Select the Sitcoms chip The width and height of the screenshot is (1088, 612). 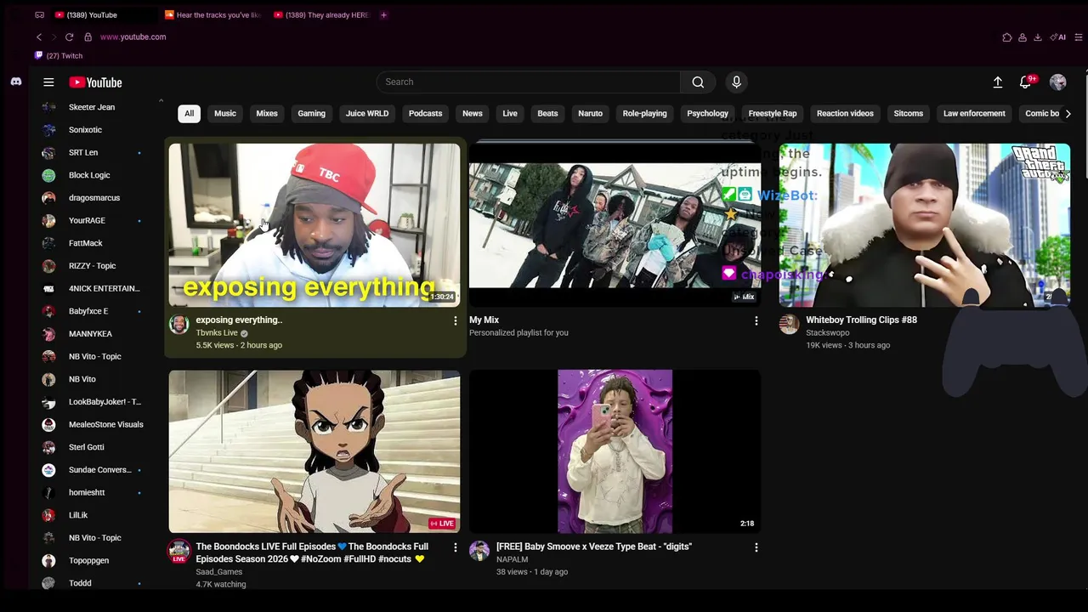tap(908, 113)
